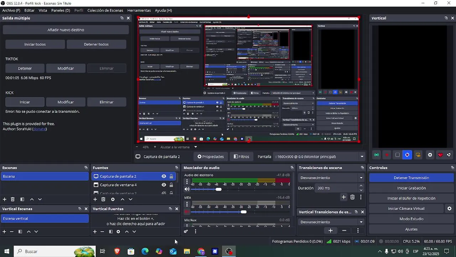This screenshot has width=456, height=257.
Task: Remove vertical scene with minus icon
Action: tap(12, 232)
